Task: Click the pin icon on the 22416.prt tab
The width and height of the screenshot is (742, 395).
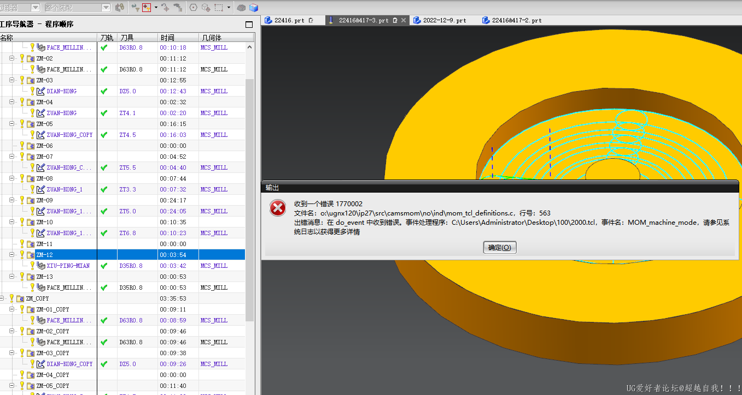Action: [311, 20]
